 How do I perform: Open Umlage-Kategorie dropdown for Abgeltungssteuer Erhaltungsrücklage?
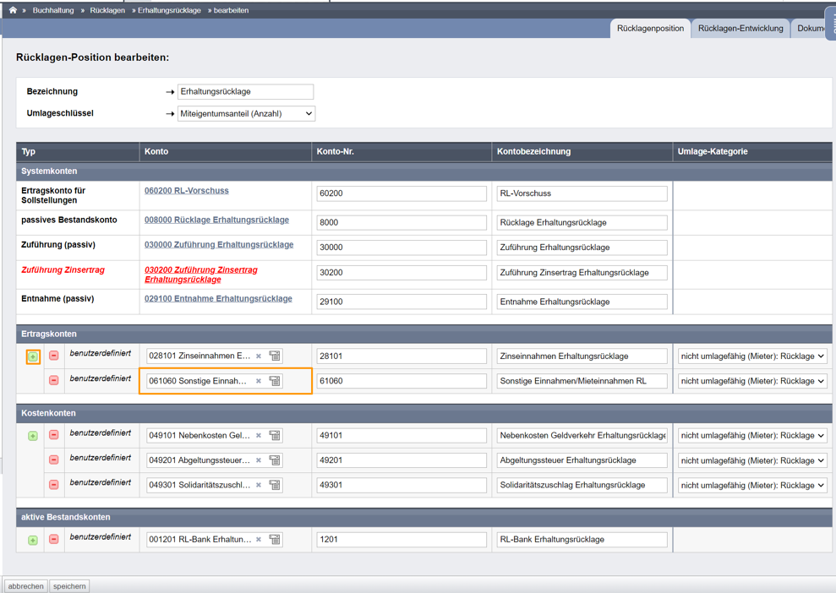752,460
